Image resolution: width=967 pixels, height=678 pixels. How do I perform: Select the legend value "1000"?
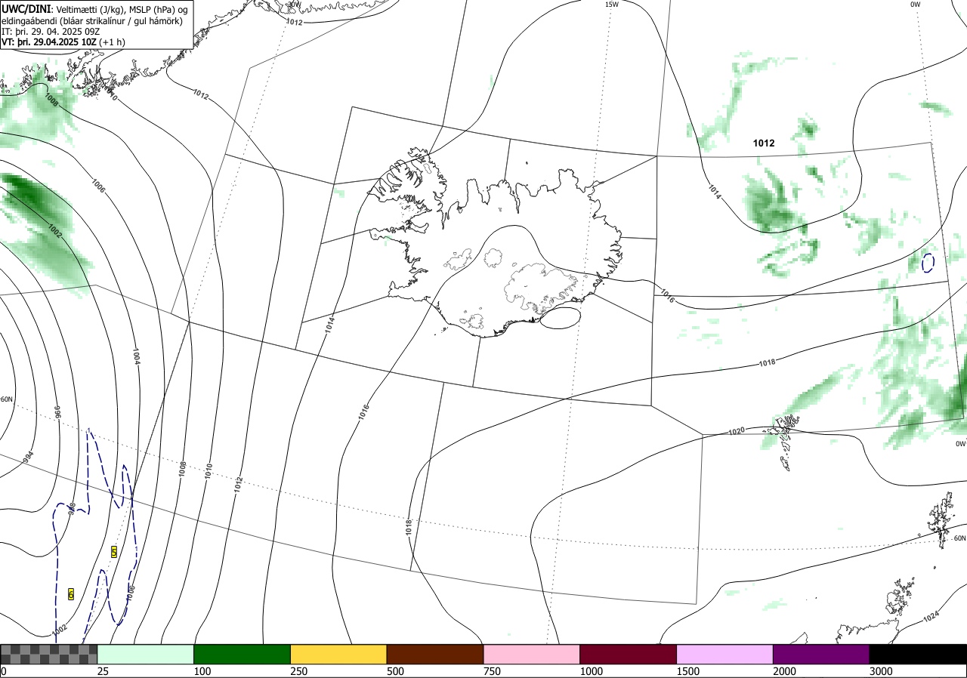(x=592, y=671)
